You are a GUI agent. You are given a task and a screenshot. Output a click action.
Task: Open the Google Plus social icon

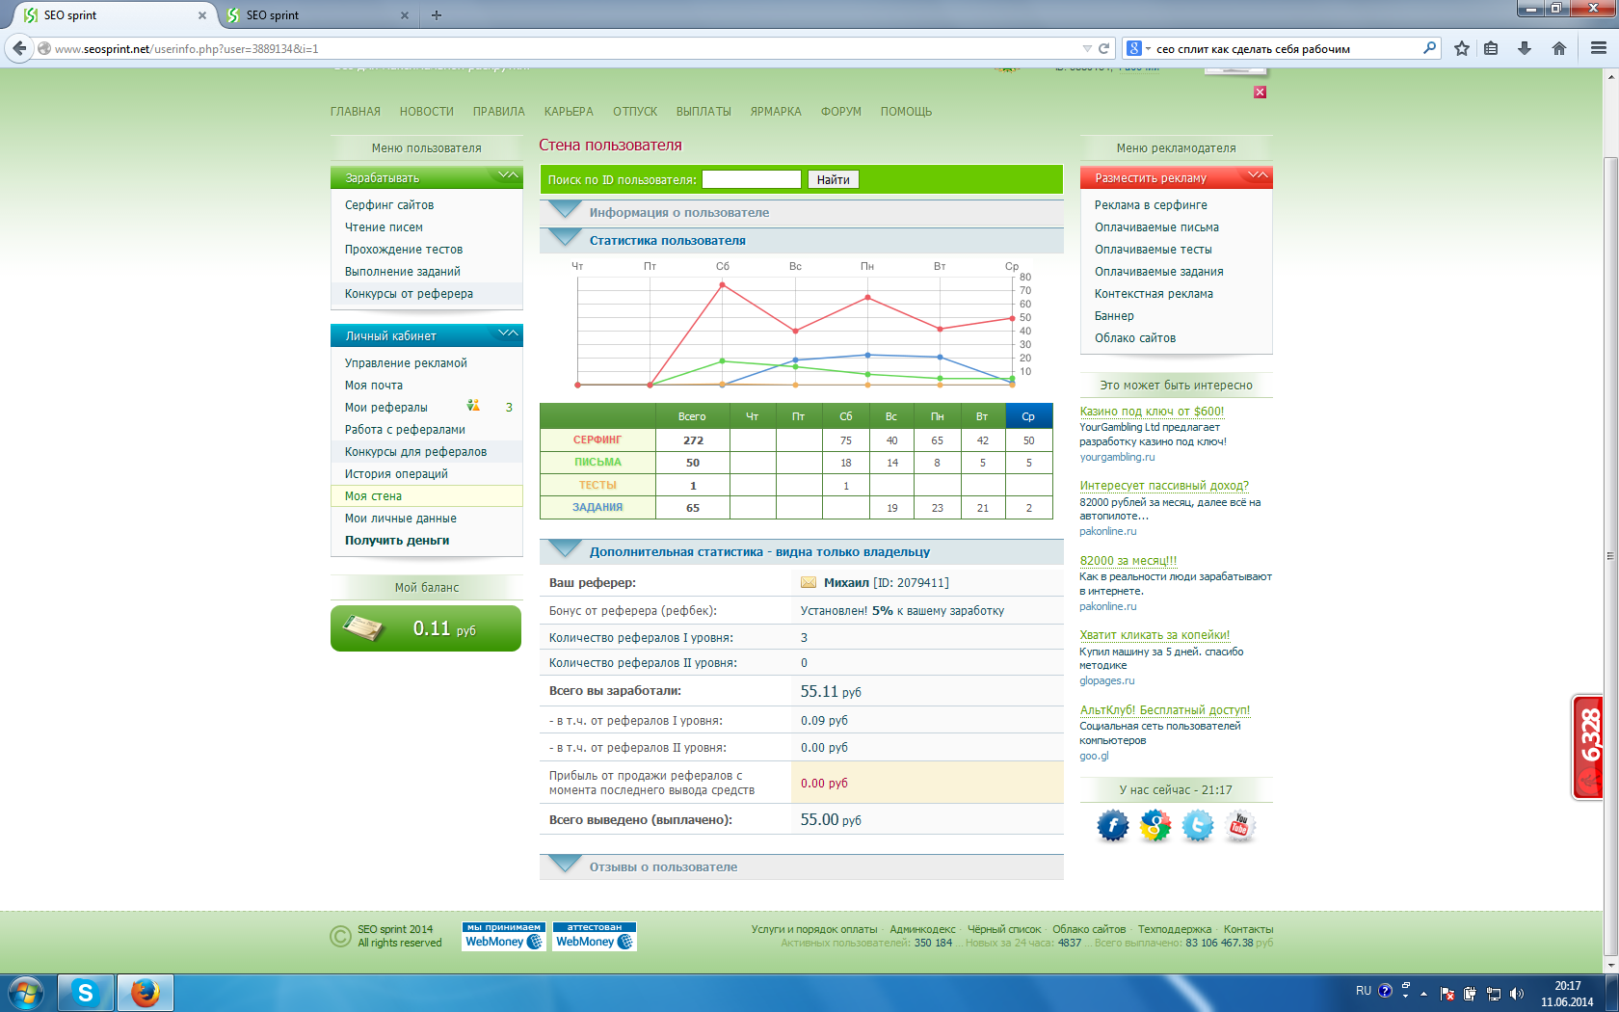point(1155,826)
